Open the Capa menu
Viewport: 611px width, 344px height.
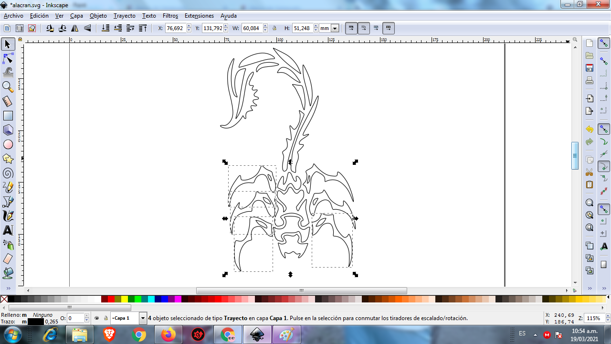(x=76, y=16)
